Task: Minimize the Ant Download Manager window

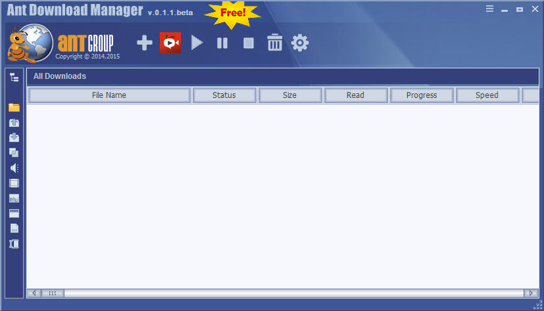Action: click(505, 9)
